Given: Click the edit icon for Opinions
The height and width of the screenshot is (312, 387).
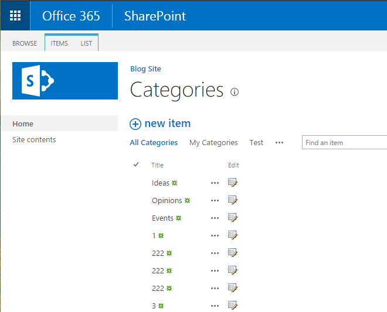Looking at the screenshot, I should [x=233, y=200].
